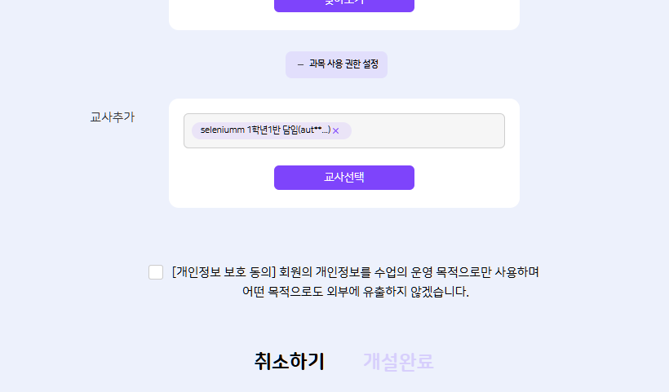Image resolution: width=669 pixels, height=392 pixels.
Task: Click the 개설완료 button
Action: coord(398,361)
